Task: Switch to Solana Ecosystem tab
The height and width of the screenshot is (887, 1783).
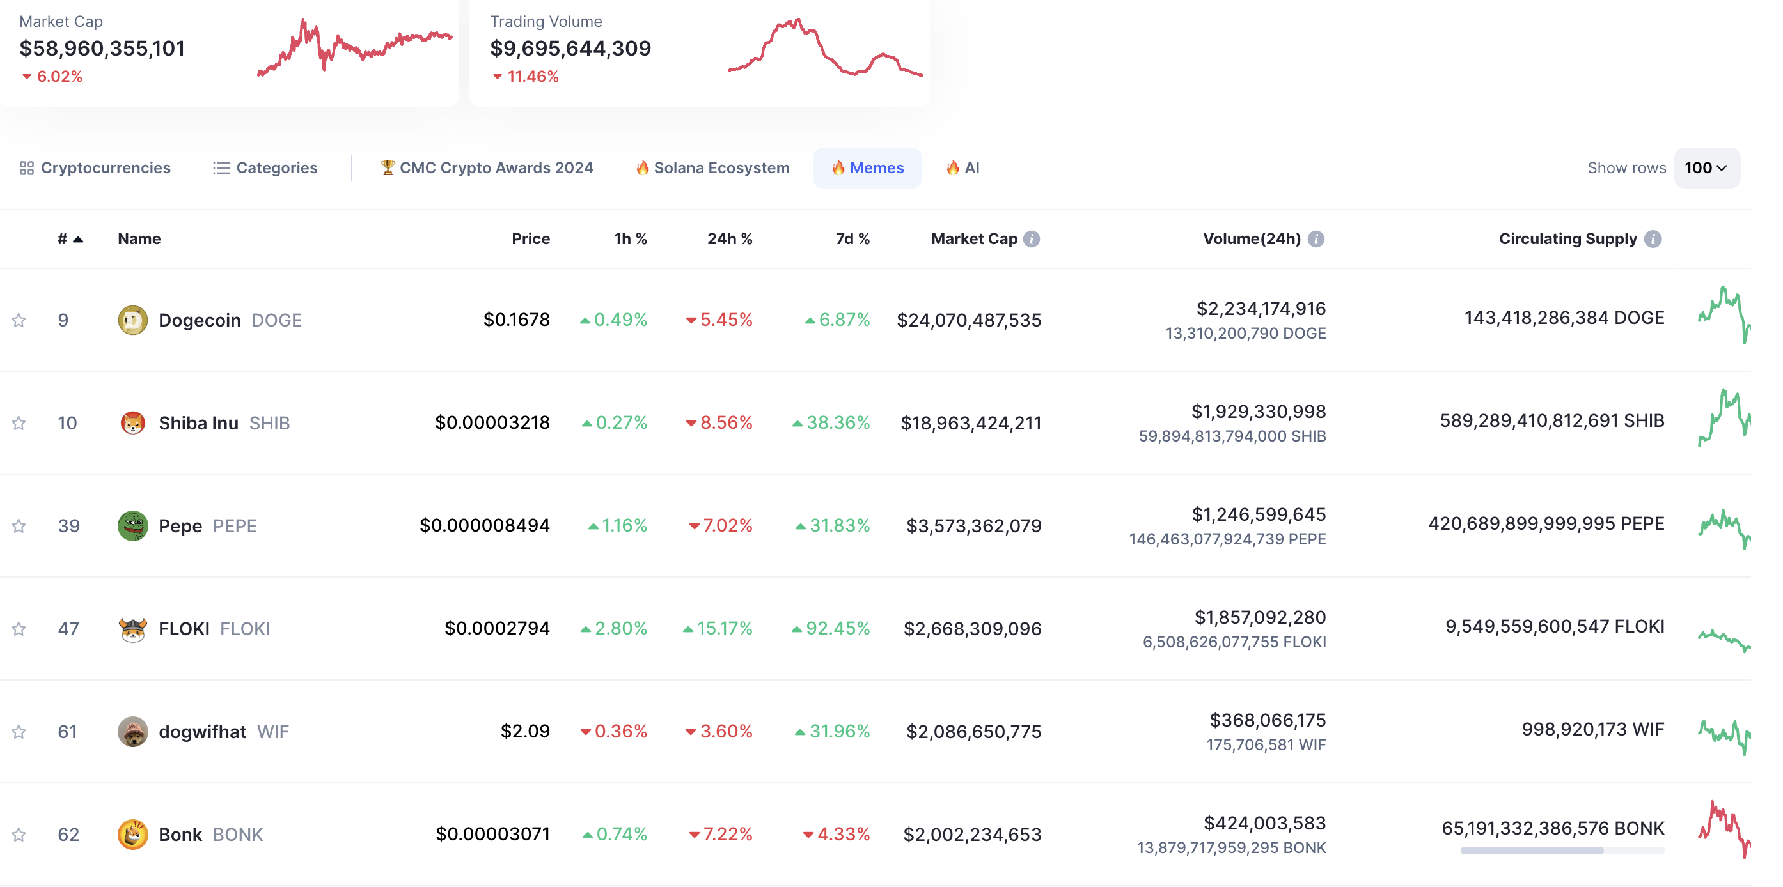Action: [x=712, y=168]
